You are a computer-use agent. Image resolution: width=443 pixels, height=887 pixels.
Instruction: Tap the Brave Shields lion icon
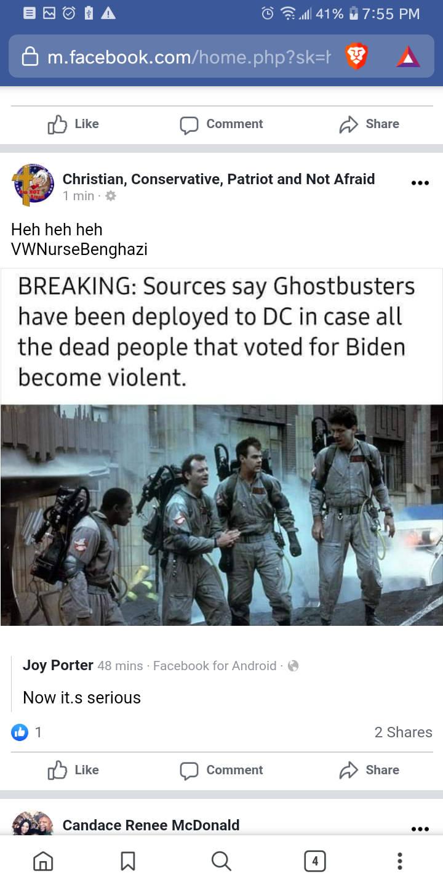coord(356,57)
